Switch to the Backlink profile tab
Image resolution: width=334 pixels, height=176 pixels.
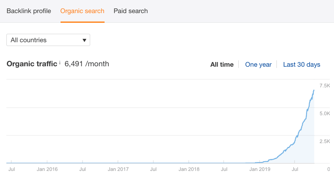pyautogui.click(x=29, y=11)
